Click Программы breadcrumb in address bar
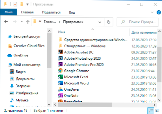 tap(73, 22)
